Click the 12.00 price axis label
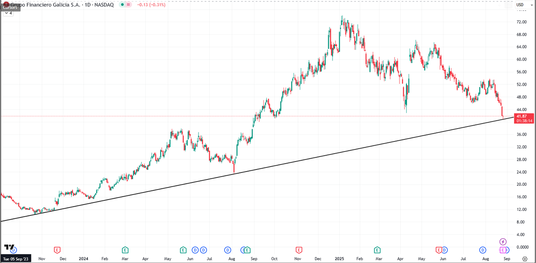The height and width of the screenshot is (263, 536). coord(521,210)
